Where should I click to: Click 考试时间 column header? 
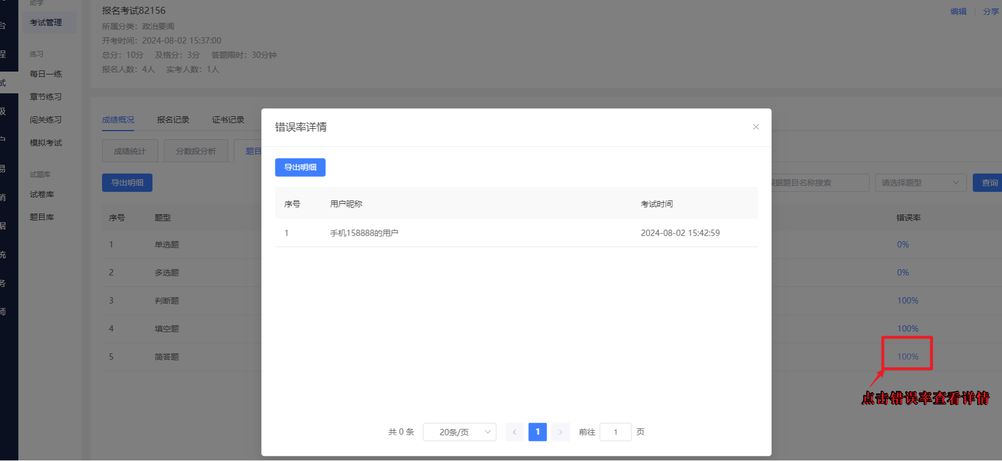pos(657,204)
